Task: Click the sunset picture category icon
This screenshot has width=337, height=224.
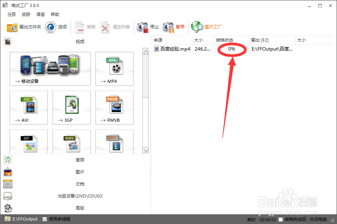Action: pyautogui.click(x=8, y=172)
